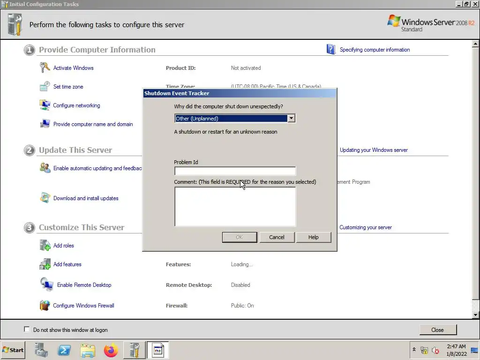Click the Not activated product ID text

click(246, 68)
